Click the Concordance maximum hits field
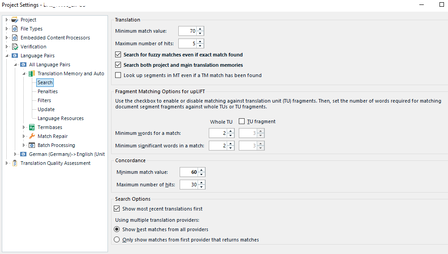The width and height of the screenshot is (448, 254). tap(189, 185)
